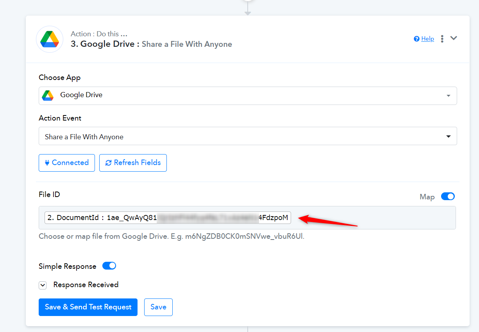Click the small Google Drive icon in Choose App field
479x332 pixels.
point(48,95)
